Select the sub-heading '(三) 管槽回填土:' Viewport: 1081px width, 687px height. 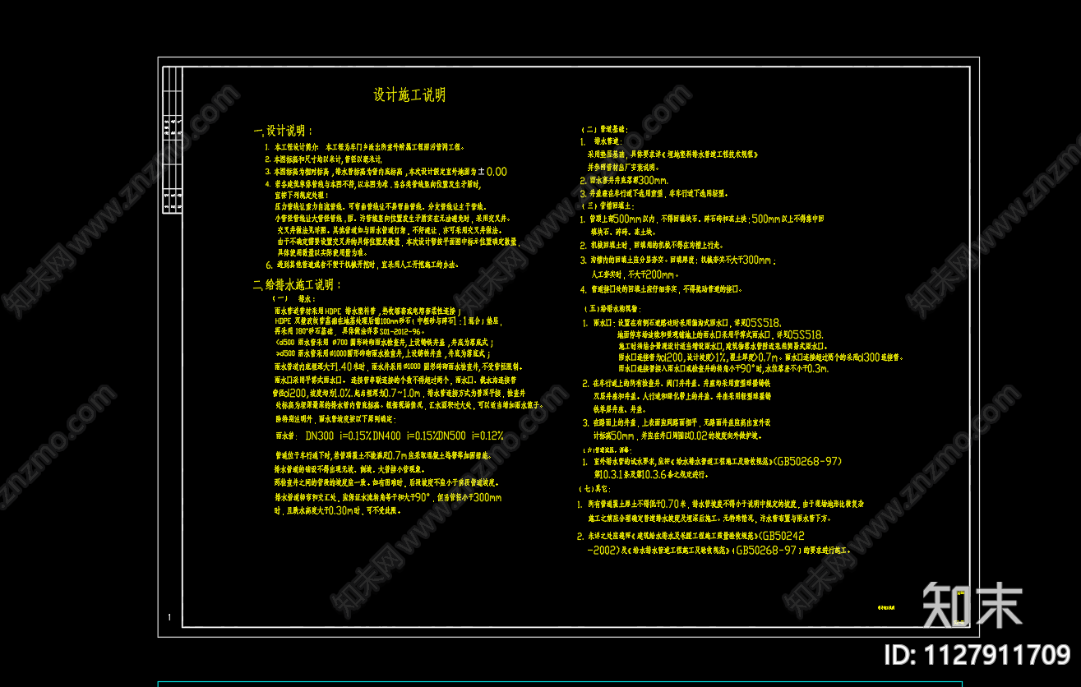pyautogui.click(x=609, y=205)
